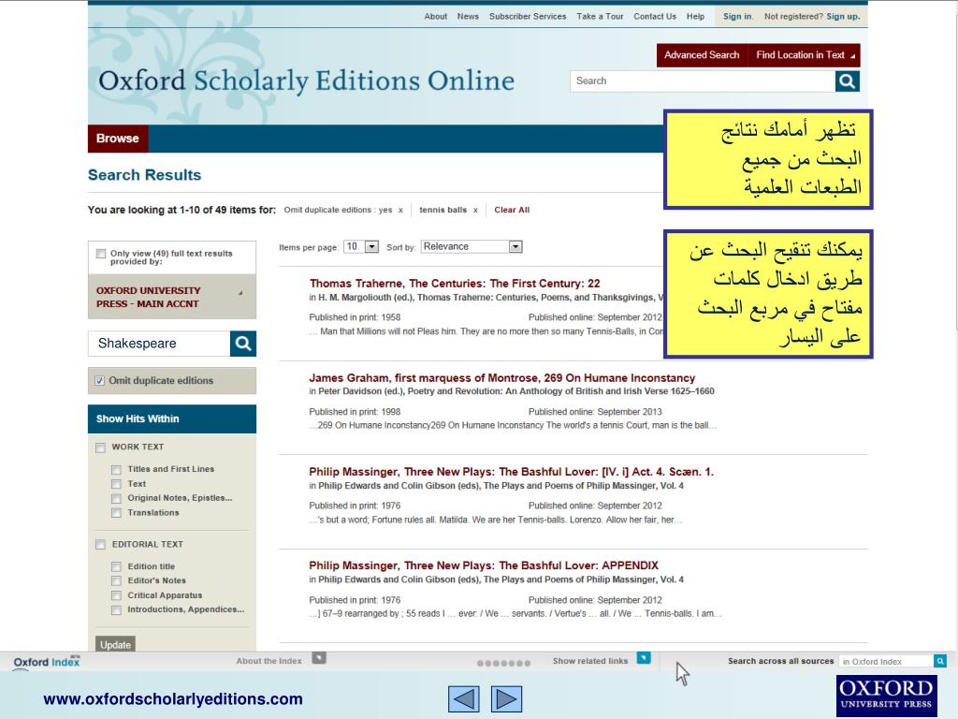Image resolution: width=958 pixels, height=719 pixels.
Task: Click the Oxford Index search magnifier icon
Action: click(940, 661)
